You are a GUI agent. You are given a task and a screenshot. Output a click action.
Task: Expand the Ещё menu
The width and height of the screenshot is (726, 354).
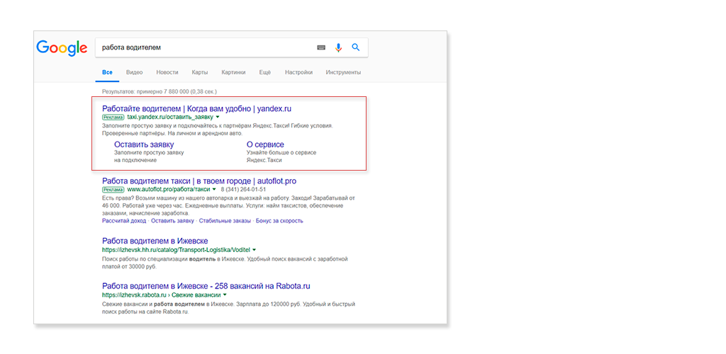pyautogui.click(x=264, y=72)
